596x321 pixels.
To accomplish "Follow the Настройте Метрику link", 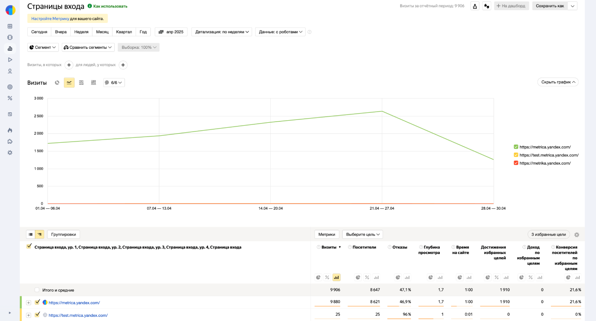I will click(x=50, y=18).
